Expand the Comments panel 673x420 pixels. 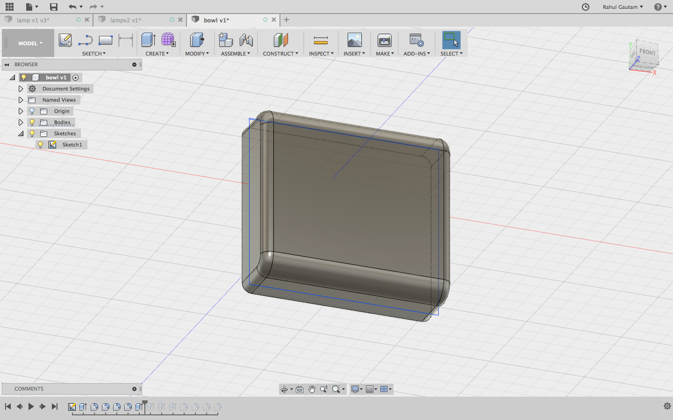[x=134, y=389]
